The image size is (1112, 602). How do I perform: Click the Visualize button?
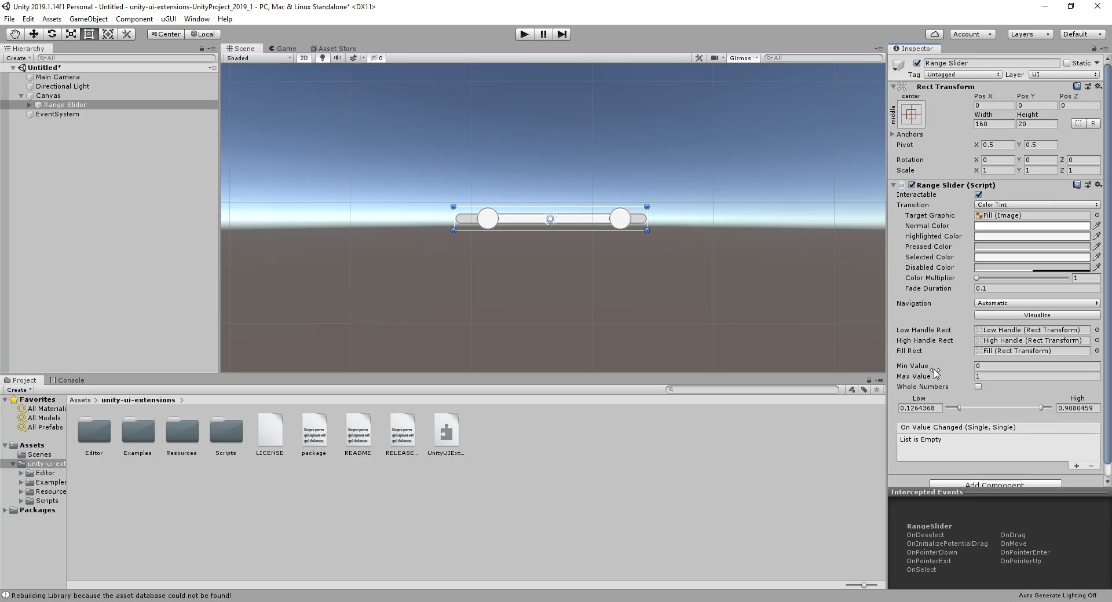[1036, 315]
